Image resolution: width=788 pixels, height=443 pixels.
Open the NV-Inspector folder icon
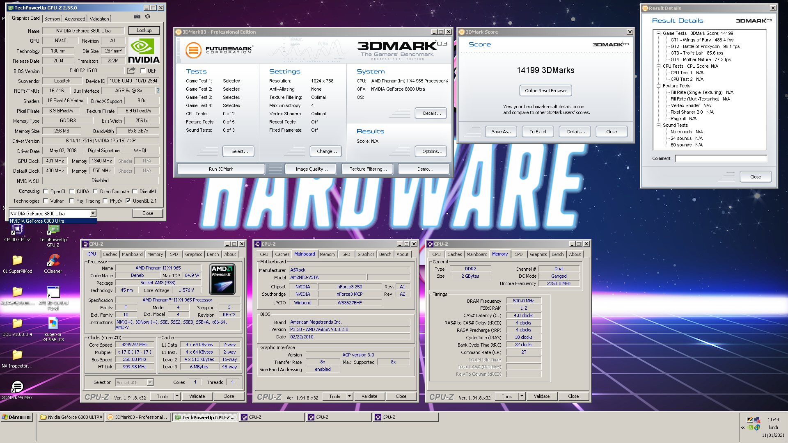coord(17,359)
